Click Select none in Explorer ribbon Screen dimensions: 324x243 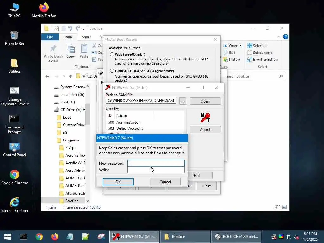260,53
